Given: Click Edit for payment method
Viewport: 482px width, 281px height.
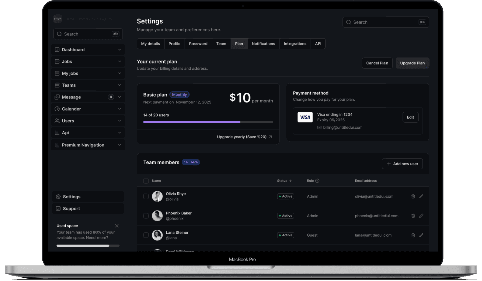Looking at the screenshot, I should (410, 117).
